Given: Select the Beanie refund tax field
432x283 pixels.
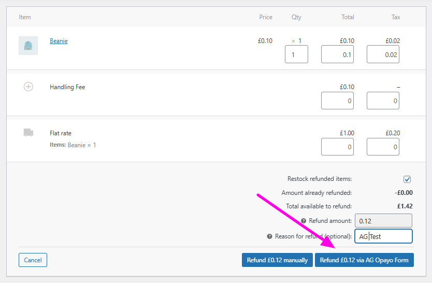Looking at the screenshot, I should pyautogui.click(x=383, y=54).
